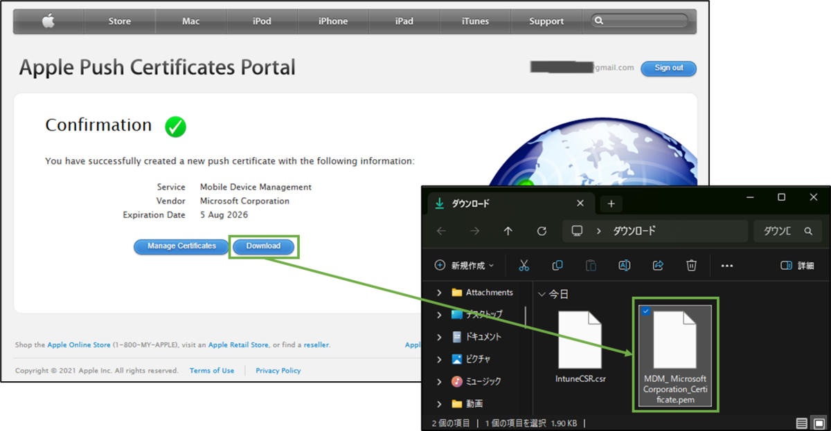Click the Download button for the certificate
This screenshot has width=831, height=431.
point(263,246)
